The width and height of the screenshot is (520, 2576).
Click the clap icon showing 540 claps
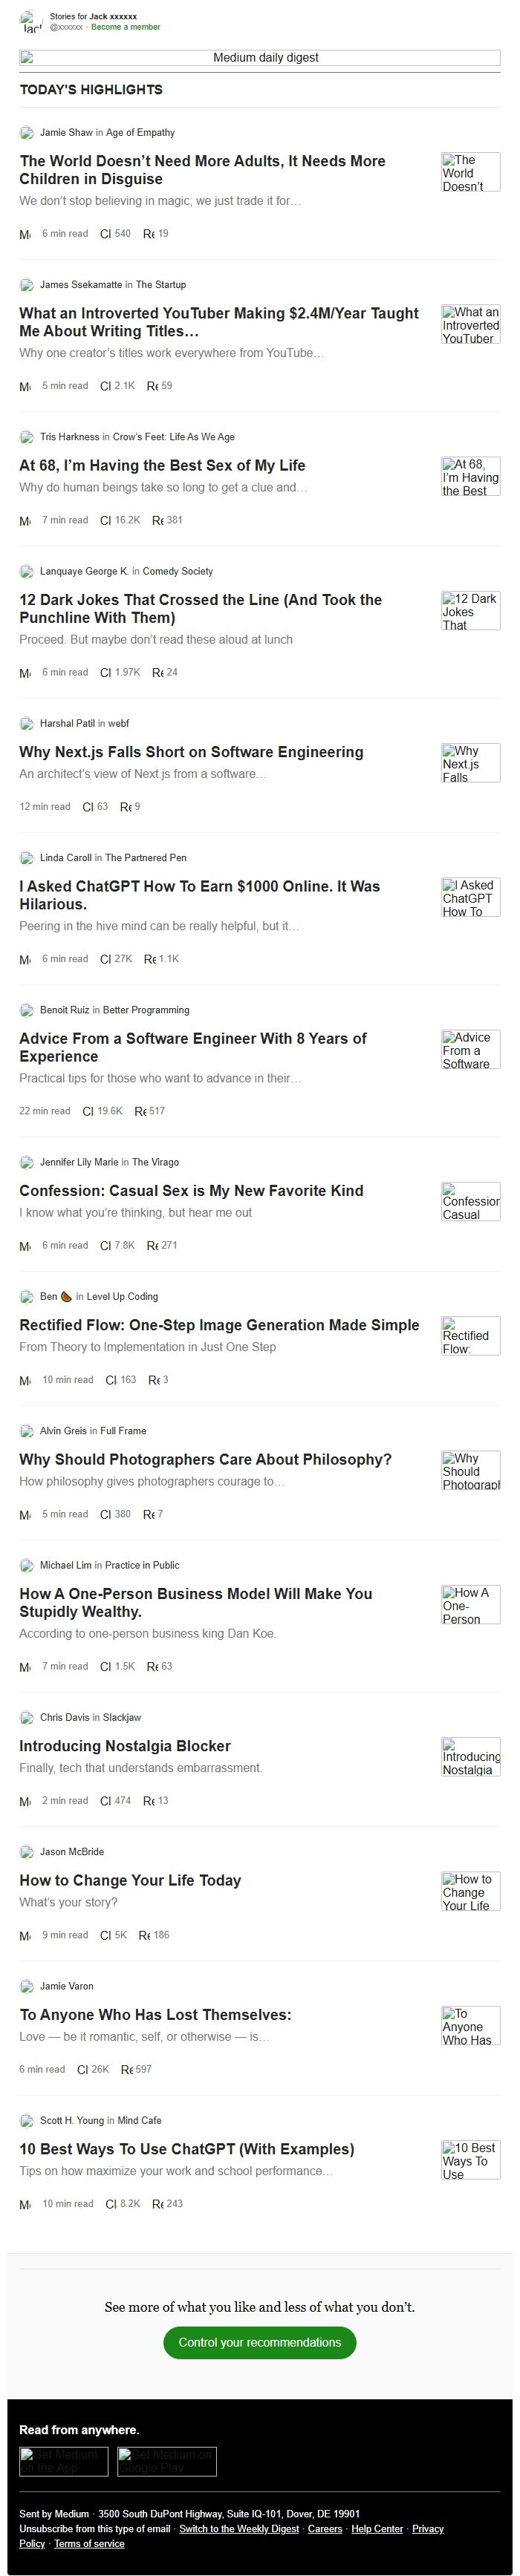pos(105,234)
